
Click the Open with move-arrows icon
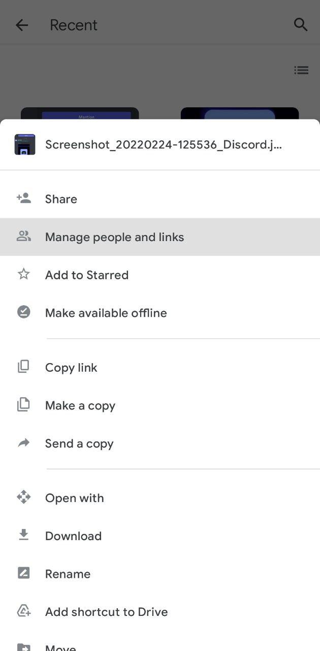23,497
